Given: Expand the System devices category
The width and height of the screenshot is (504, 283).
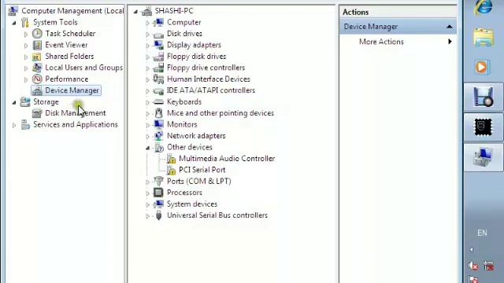Looking at the screenshot, I should (147, 204).
